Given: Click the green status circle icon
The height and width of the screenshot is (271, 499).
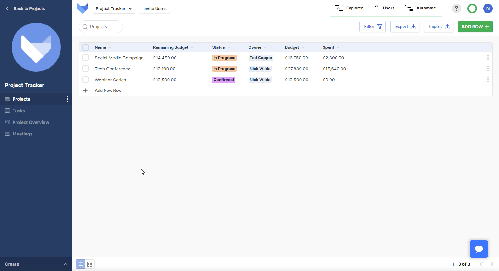Looking at the screenshot, I should [472, 8].
